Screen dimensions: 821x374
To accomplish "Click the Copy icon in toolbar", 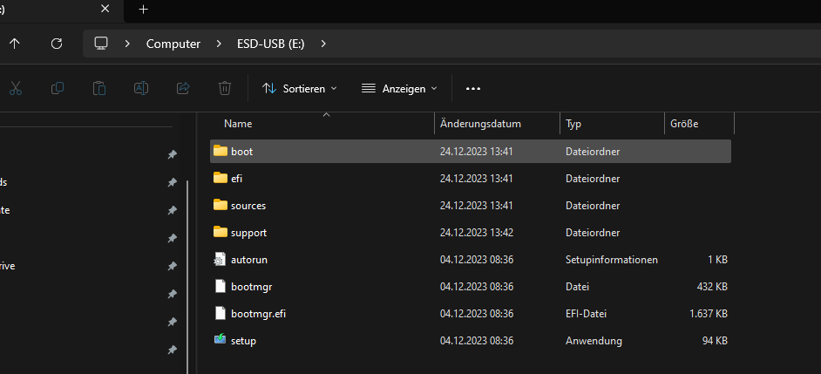I will click(x=58, y=88).
